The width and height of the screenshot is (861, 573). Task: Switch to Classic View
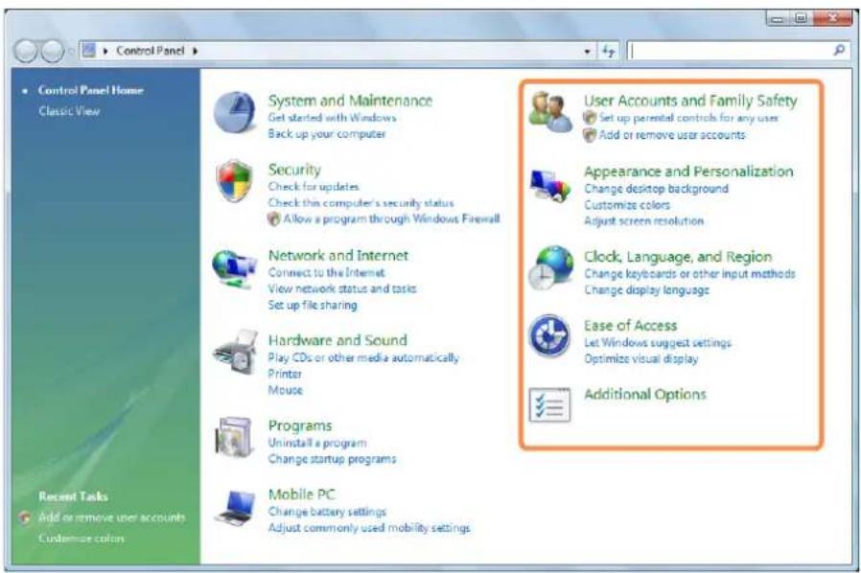69,111
